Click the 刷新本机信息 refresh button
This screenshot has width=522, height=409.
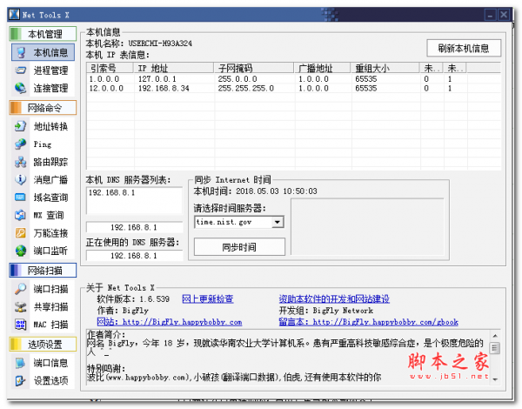tap(464, 48)
